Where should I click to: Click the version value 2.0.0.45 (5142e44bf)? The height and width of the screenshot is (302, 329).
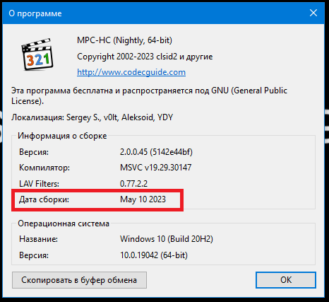click(156, 152)
